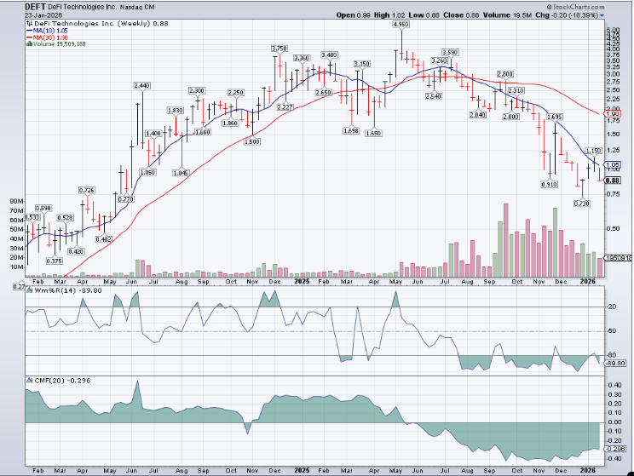
Task: Click the blue 1.05 MA price tag
Action: click(612, 164)
